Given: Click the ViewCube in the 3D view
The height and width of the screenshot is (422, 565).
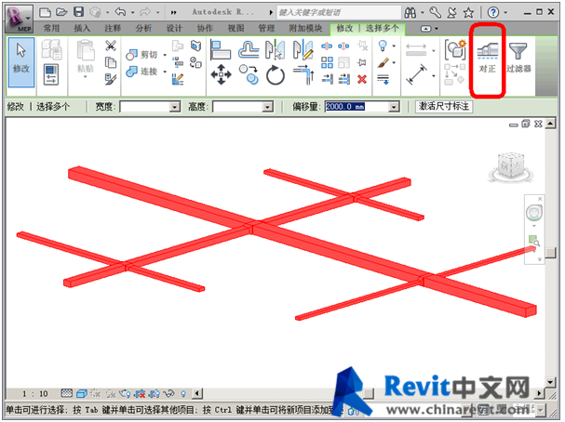Looking at the screenshot, I should pyautogui.click(x=511, y=167).
